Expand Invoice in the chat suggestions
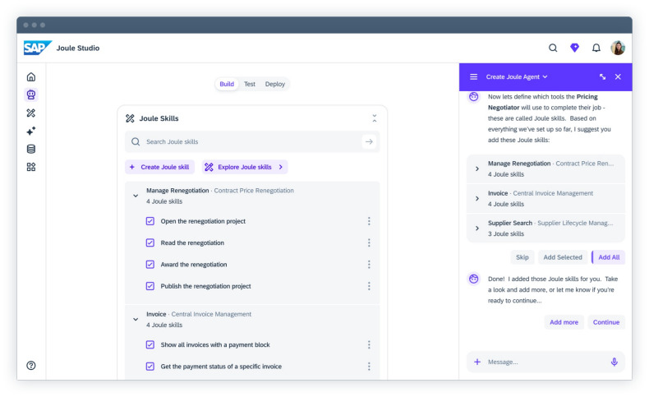The width and height of the screenshot is (649, 397). pyautogui.click(x=477, y=199)
